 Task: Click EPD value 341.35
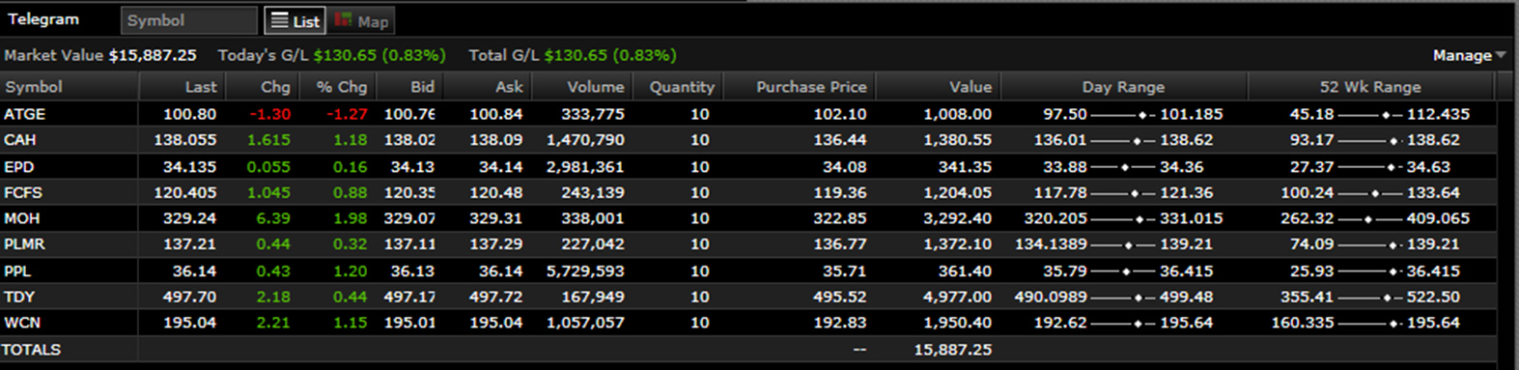tap(965, 167)
